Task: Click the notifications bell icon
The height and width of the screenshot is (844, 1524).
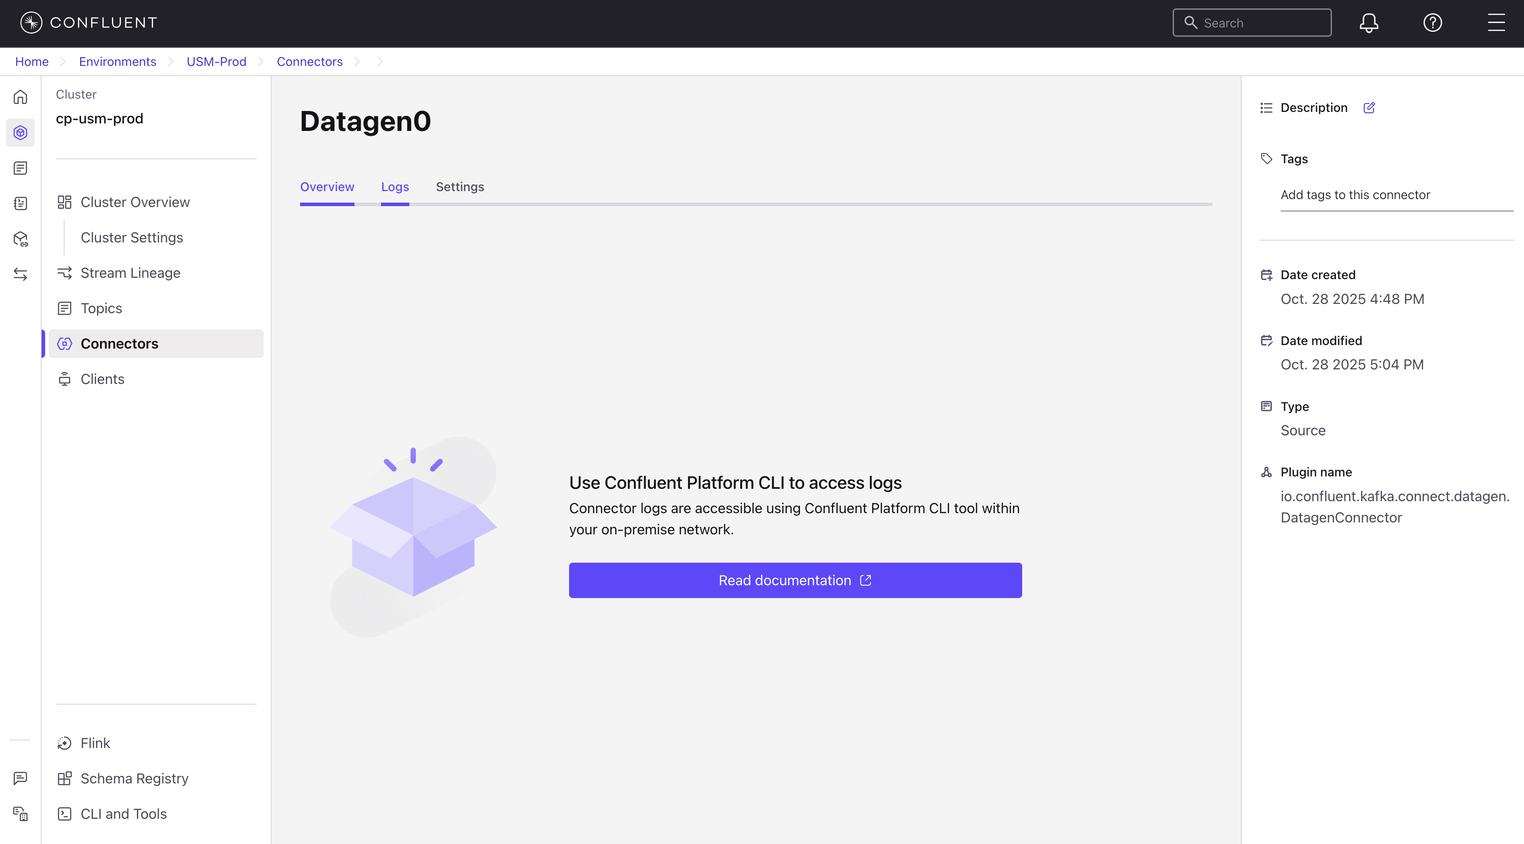Action: coord(1368,23)
